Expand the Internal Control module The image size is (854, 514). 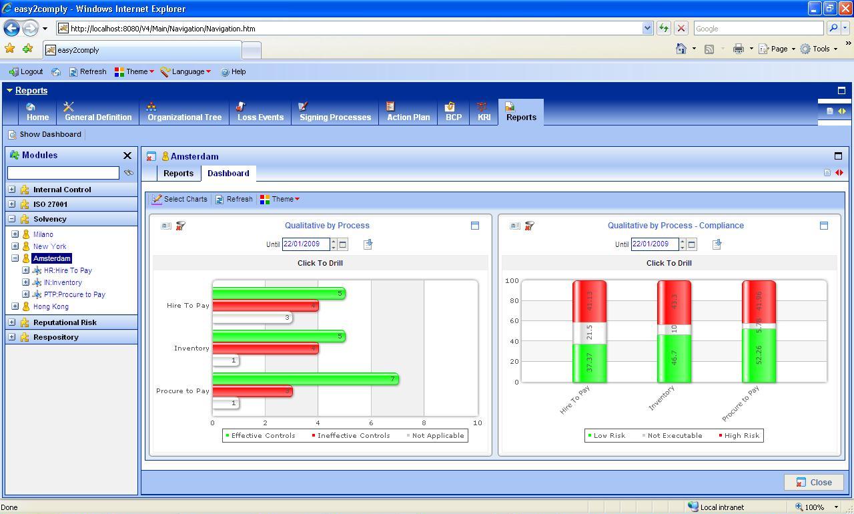(11, 190)
